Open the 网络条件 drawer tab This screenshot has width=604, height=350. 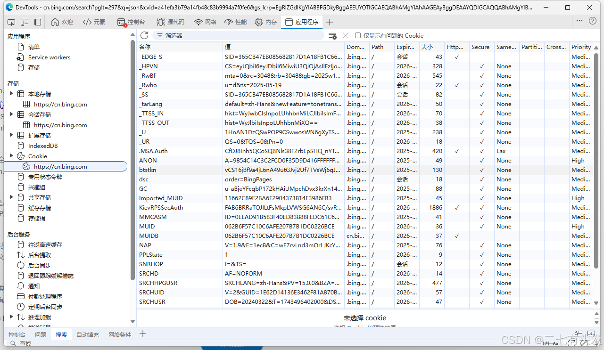click(x=120, y=334)
